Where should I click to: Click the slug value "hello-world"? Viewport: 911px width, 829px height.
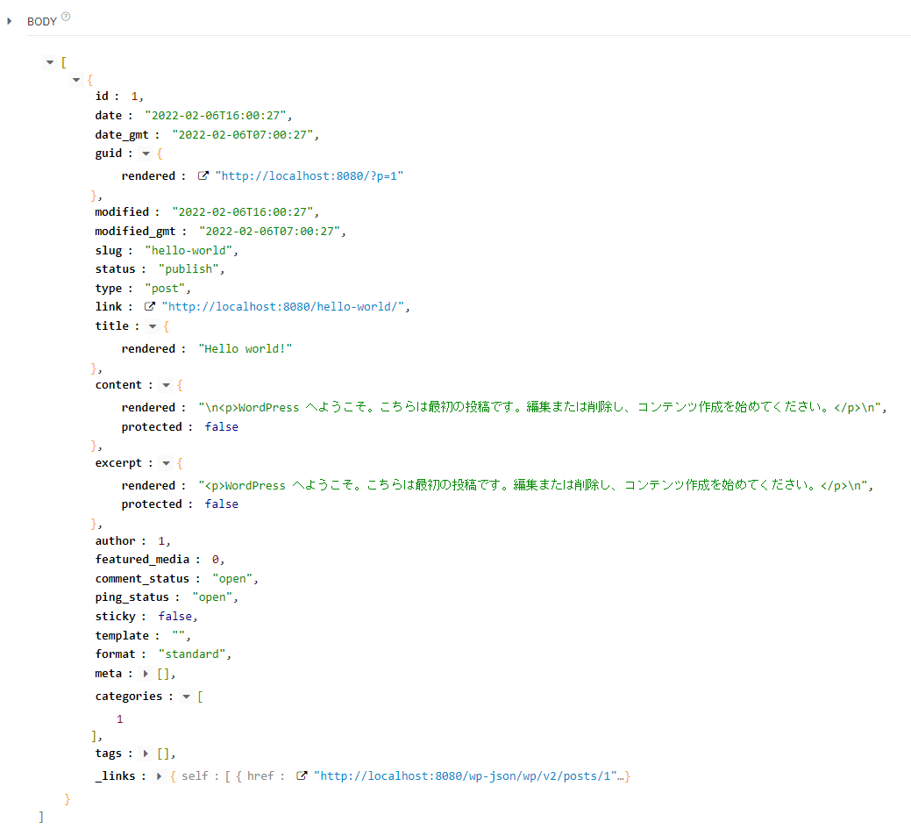tap(189, 251)
